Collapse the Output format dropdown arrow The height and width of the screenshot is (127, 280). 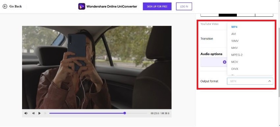(x=269, y=81)
